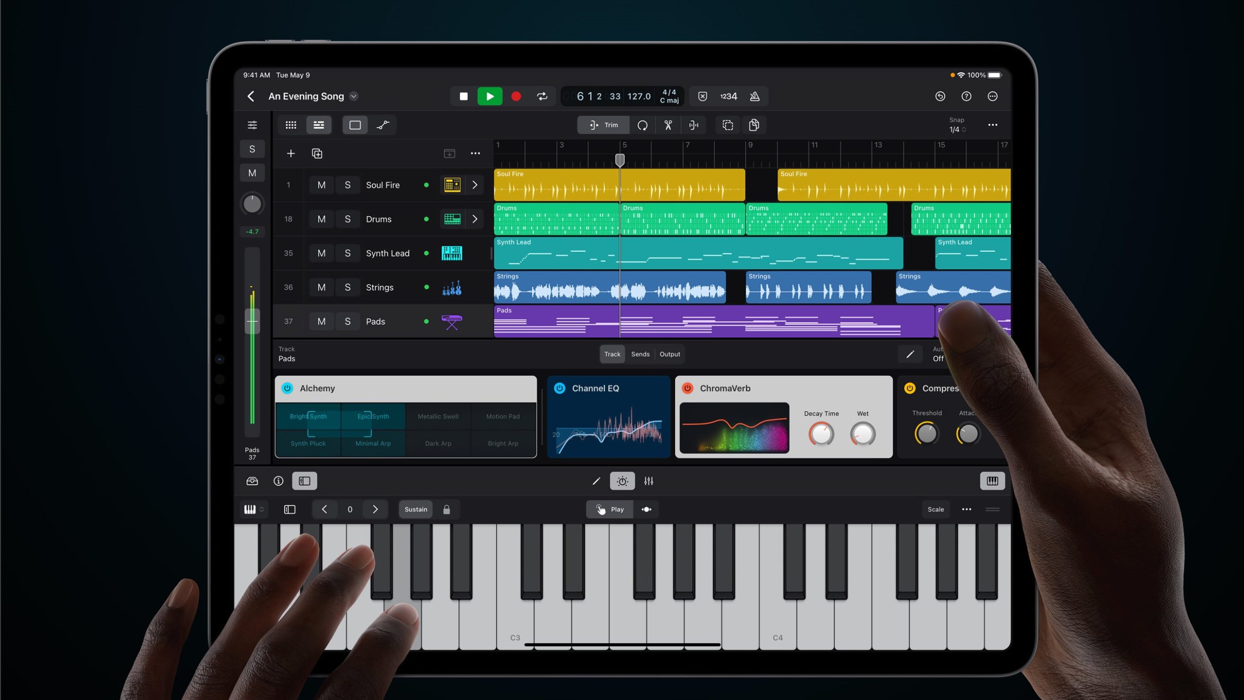Expand the Soul Fire track stack chevron
1244x700 pixels.
click(475, 185)
